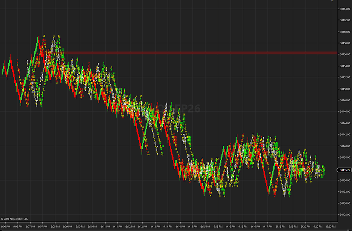Click the current price marker 30435.75
Screen dimensions: 352x231
[x=344, y=170]
